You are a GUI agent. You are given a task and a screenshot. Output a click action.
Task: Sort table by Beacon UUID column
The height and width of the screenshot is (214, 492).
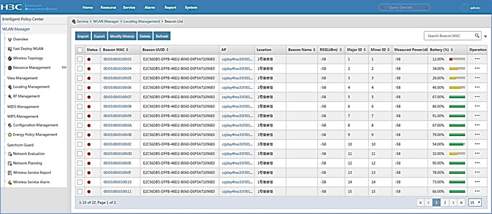pyautogui.click(x=156, y=50)
